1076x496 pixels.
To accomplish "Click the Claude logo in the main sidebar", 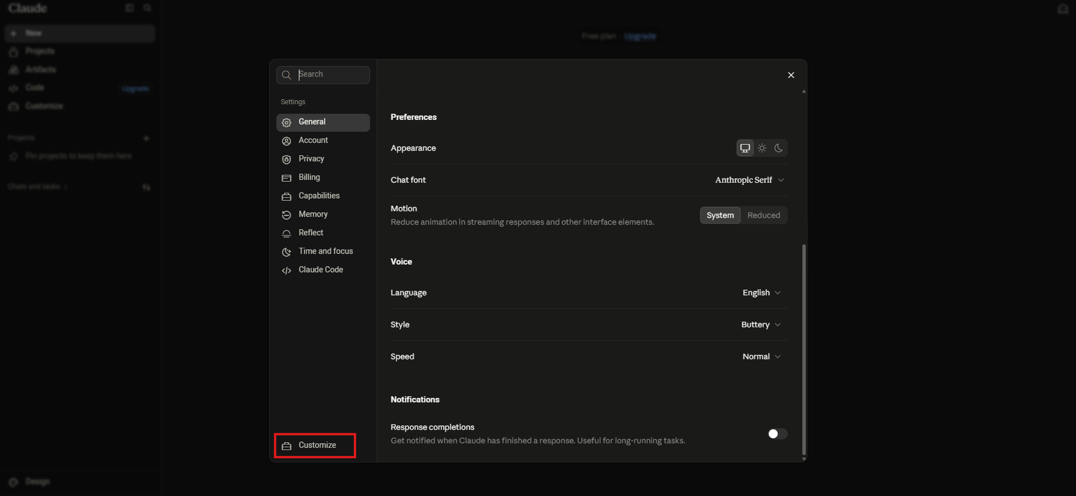I will pos(27,8).
